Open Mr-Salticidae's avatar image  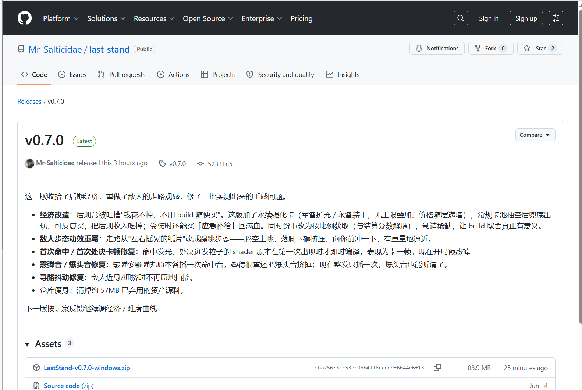pos(29,163)
